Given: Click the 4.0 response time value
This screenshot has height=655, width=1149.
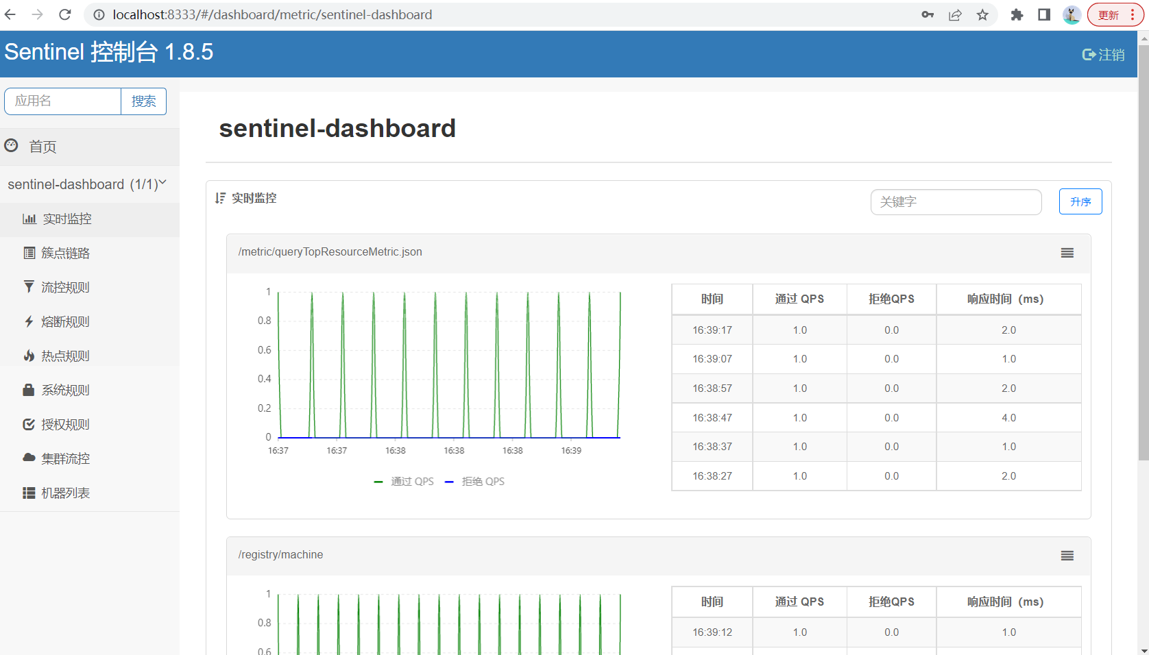Looking at the screenshot, I should point(1008,418).
